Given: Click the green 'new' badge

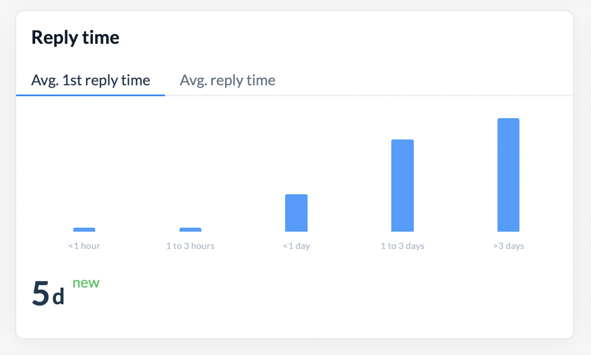Looking at the screenshot, I should pos(86,283).
